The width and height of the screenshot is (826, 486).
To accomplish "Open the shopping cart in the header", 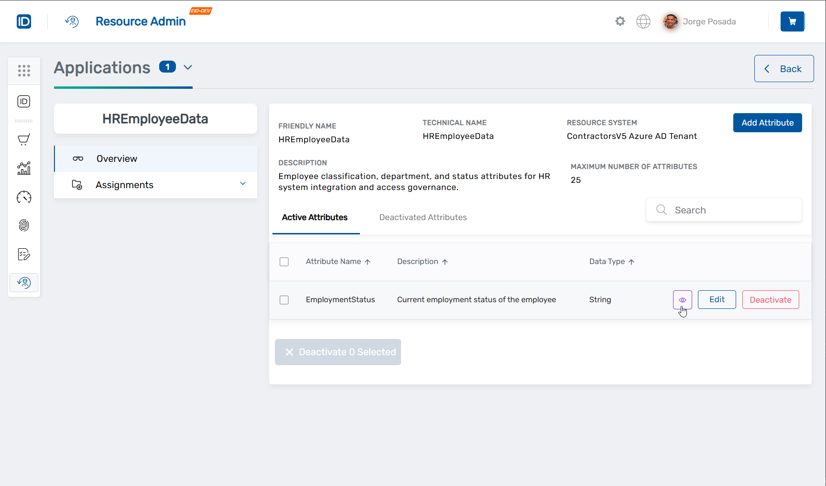I will click(792, 21).
